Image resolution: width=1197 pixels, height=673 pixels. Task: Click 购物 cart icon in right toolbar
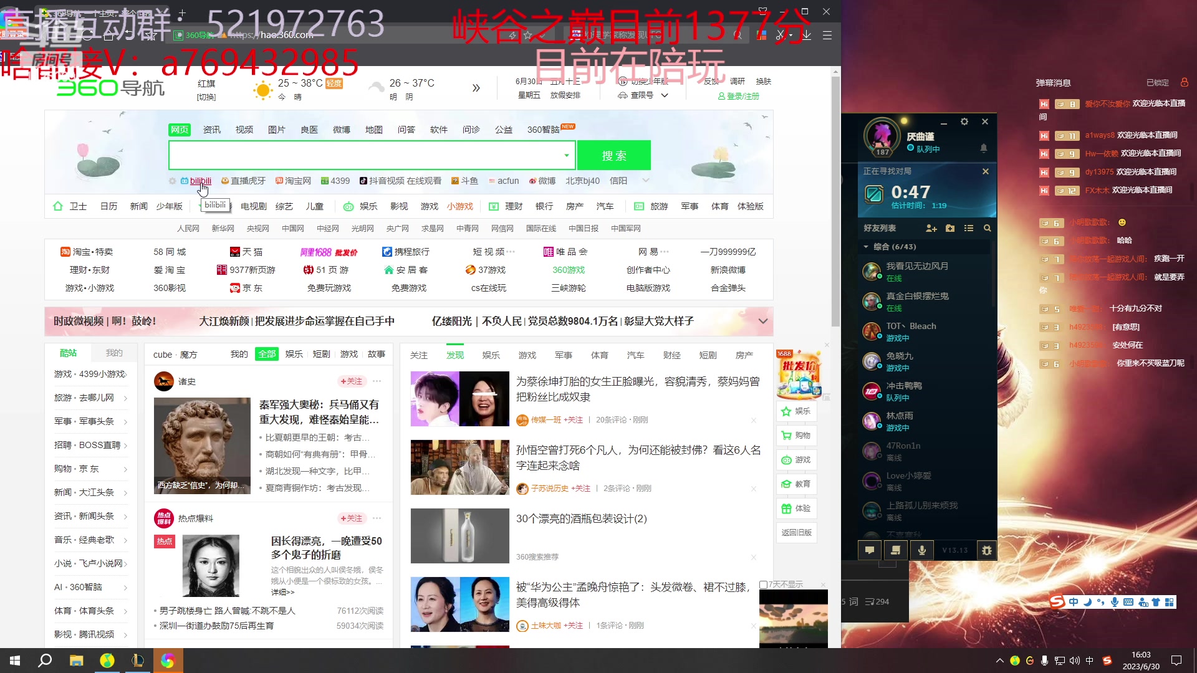(797, 436)
